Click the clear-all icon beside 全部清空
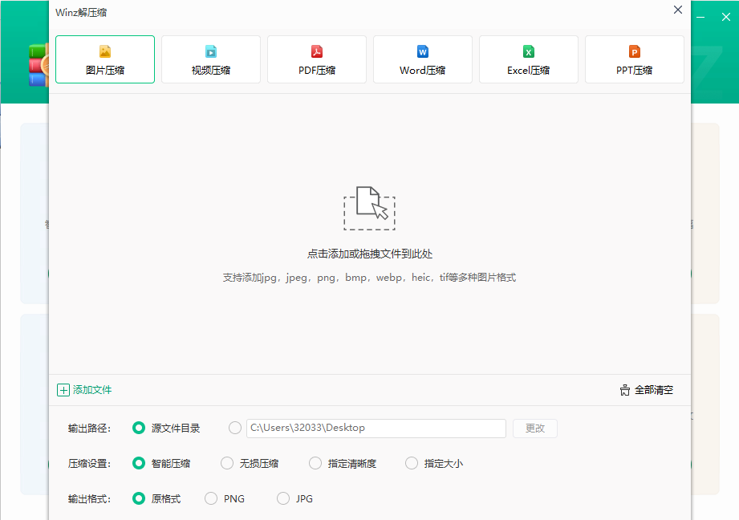 pyautogui.click(x=624, y=389)
